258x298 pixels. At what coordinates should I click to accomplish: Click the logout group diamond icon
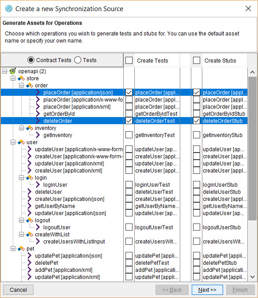(30, 220)
